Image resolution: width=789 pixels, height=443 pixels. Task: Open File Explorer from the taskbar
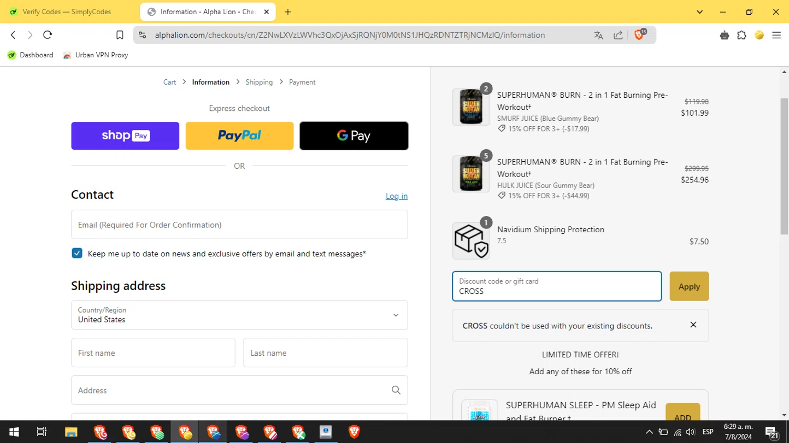coord(71,432)
